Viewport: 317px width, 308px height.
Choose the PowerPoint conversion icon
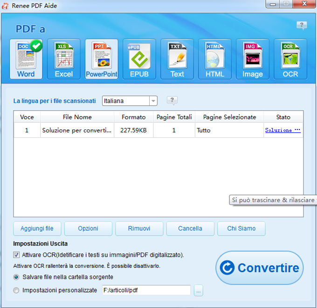coord(102,59)
